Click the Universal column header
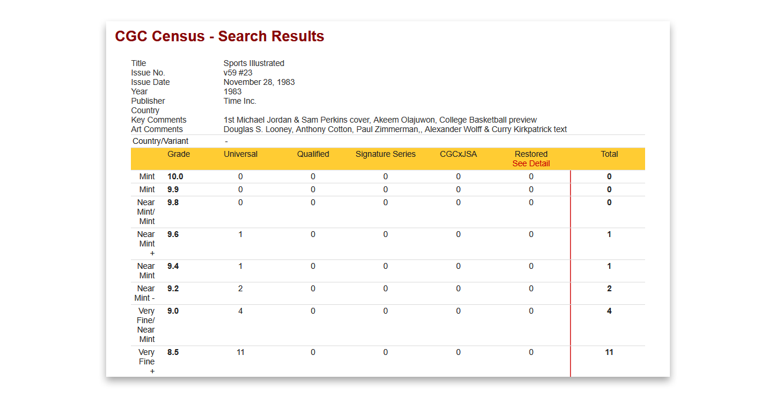 coord(241,154)
